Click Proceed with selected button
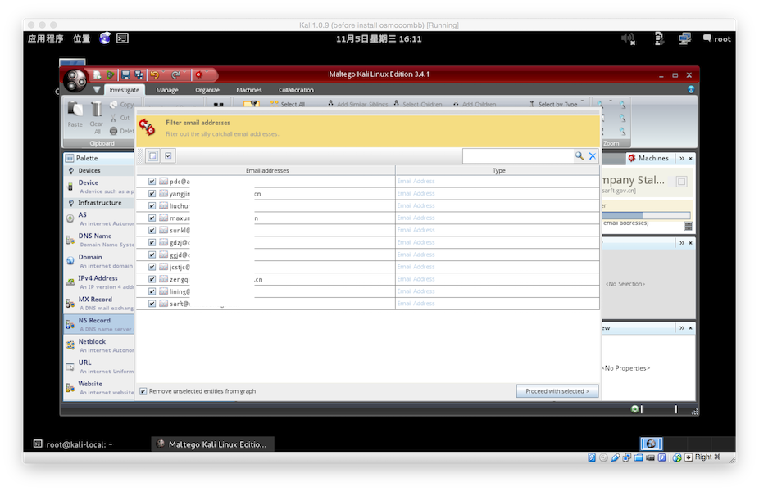The width and height of the screenshot is (759, 491). pos(557,391)
